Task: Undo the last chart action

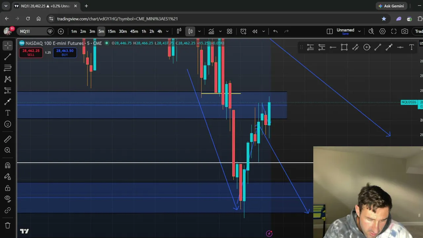Action: [x=275, y=31]
